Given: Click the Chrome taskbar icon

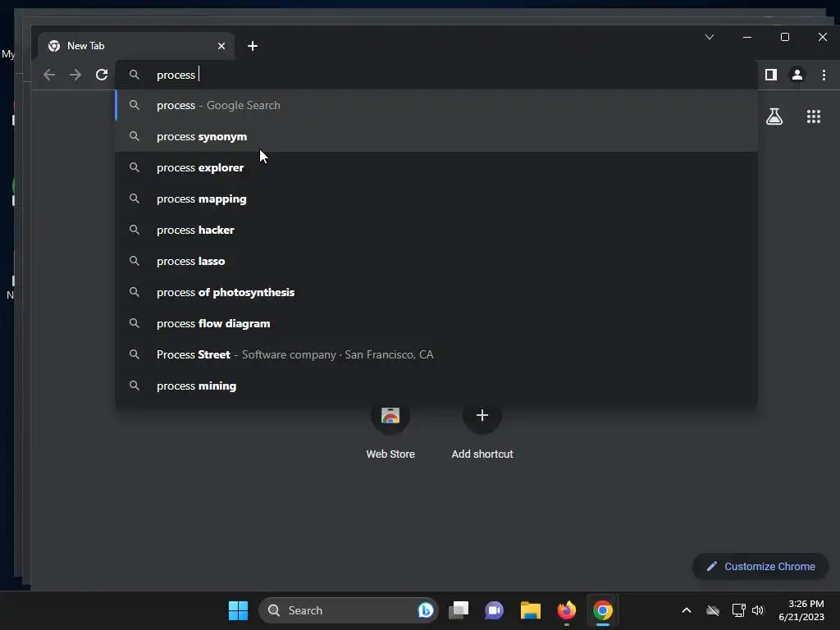Looking at the screenshot, I should pos(603,610).
